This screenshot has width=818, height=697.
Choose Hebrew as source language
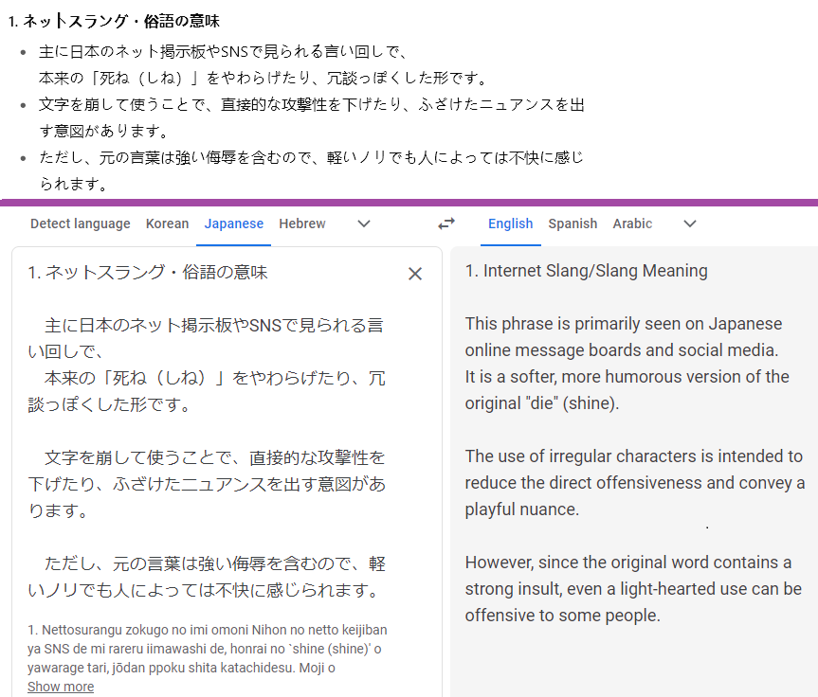click(x=302, y=223)
